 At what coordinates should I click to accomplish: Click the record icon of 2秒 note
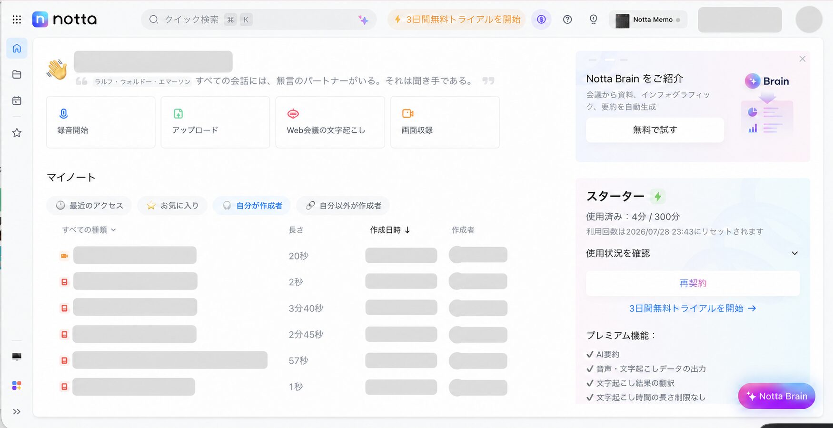pos(64,282)
